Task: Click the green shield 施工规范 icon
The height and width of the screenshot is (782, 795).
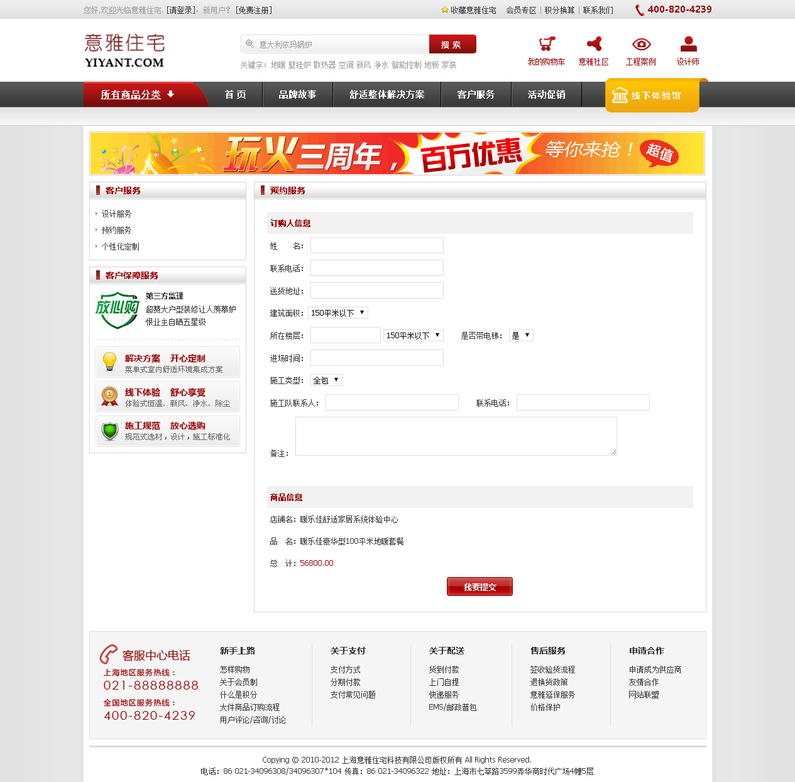Action: pyautogui.click(x=110, y=431)
